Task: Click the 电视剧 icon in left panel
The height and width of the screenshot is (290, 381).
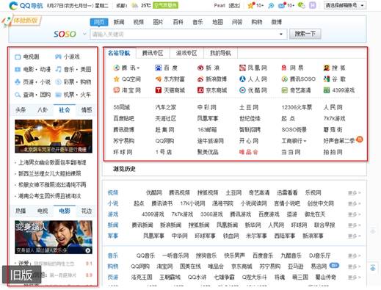Action: 18,57
